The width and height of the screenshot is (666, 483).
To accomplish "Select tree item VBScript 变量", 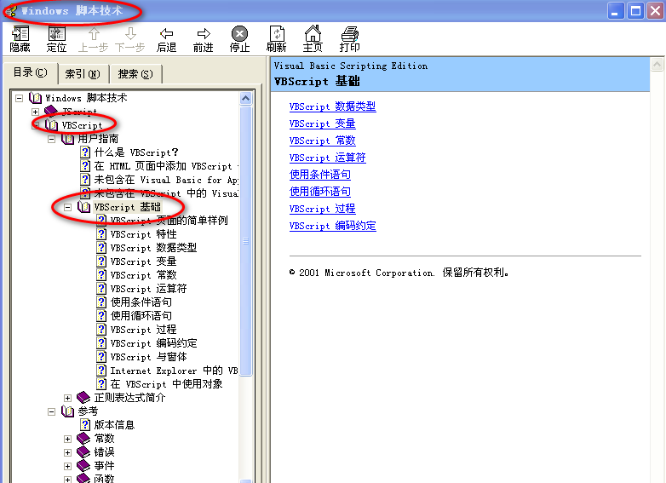I will tap(144, 262).
